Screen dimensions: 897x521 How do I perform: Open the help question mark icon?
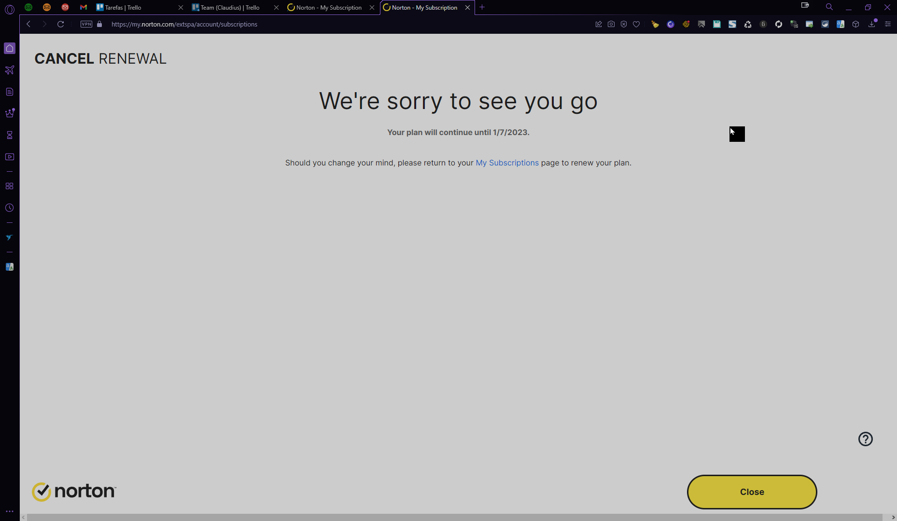point(866,439)
